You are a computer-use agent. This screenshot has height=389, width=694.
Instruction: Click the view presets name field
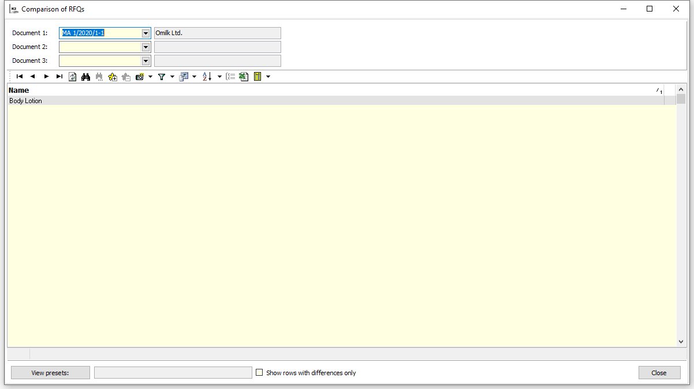click(173, 373)
